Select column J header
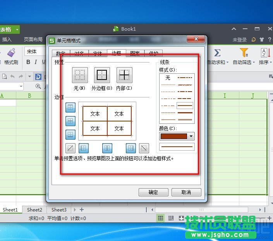Viewport: 273px width, 241px height. (253, 95)
